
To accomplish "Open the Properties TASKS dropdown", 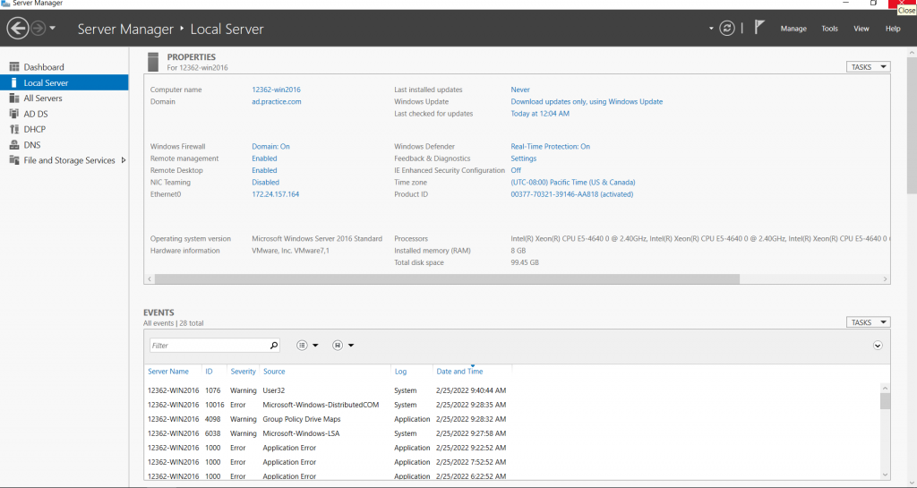I will (868, 67).
